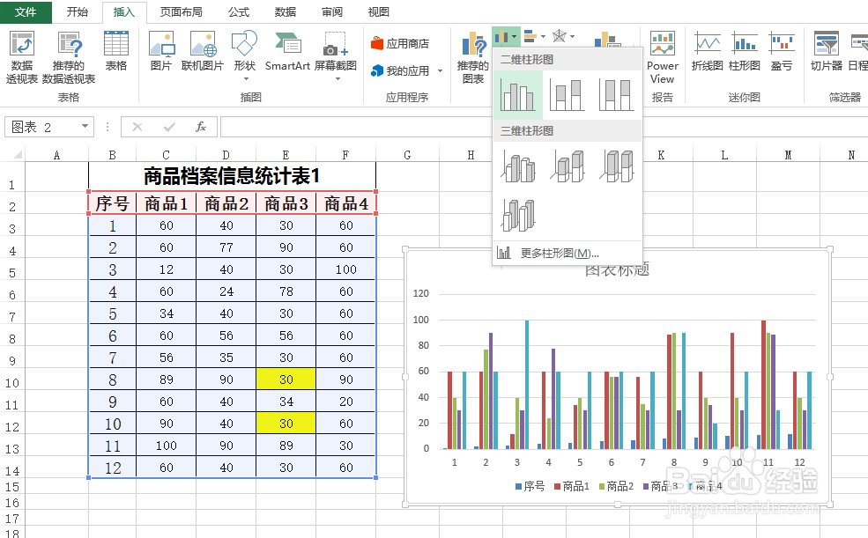Open the Shapes (形状) gallery
This screenshot has height=538, width=868.
pyautogui.click(x=245, y=55)
